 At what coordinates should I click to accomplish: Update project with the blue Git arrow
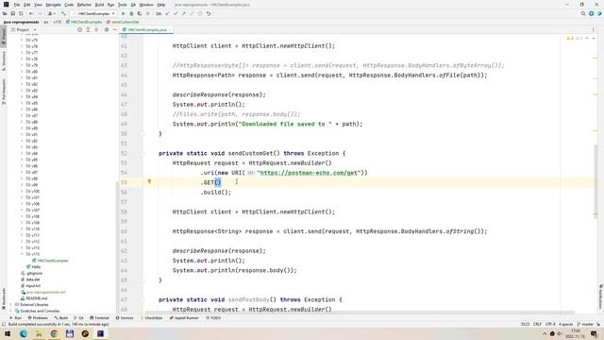tap(167, 14)
